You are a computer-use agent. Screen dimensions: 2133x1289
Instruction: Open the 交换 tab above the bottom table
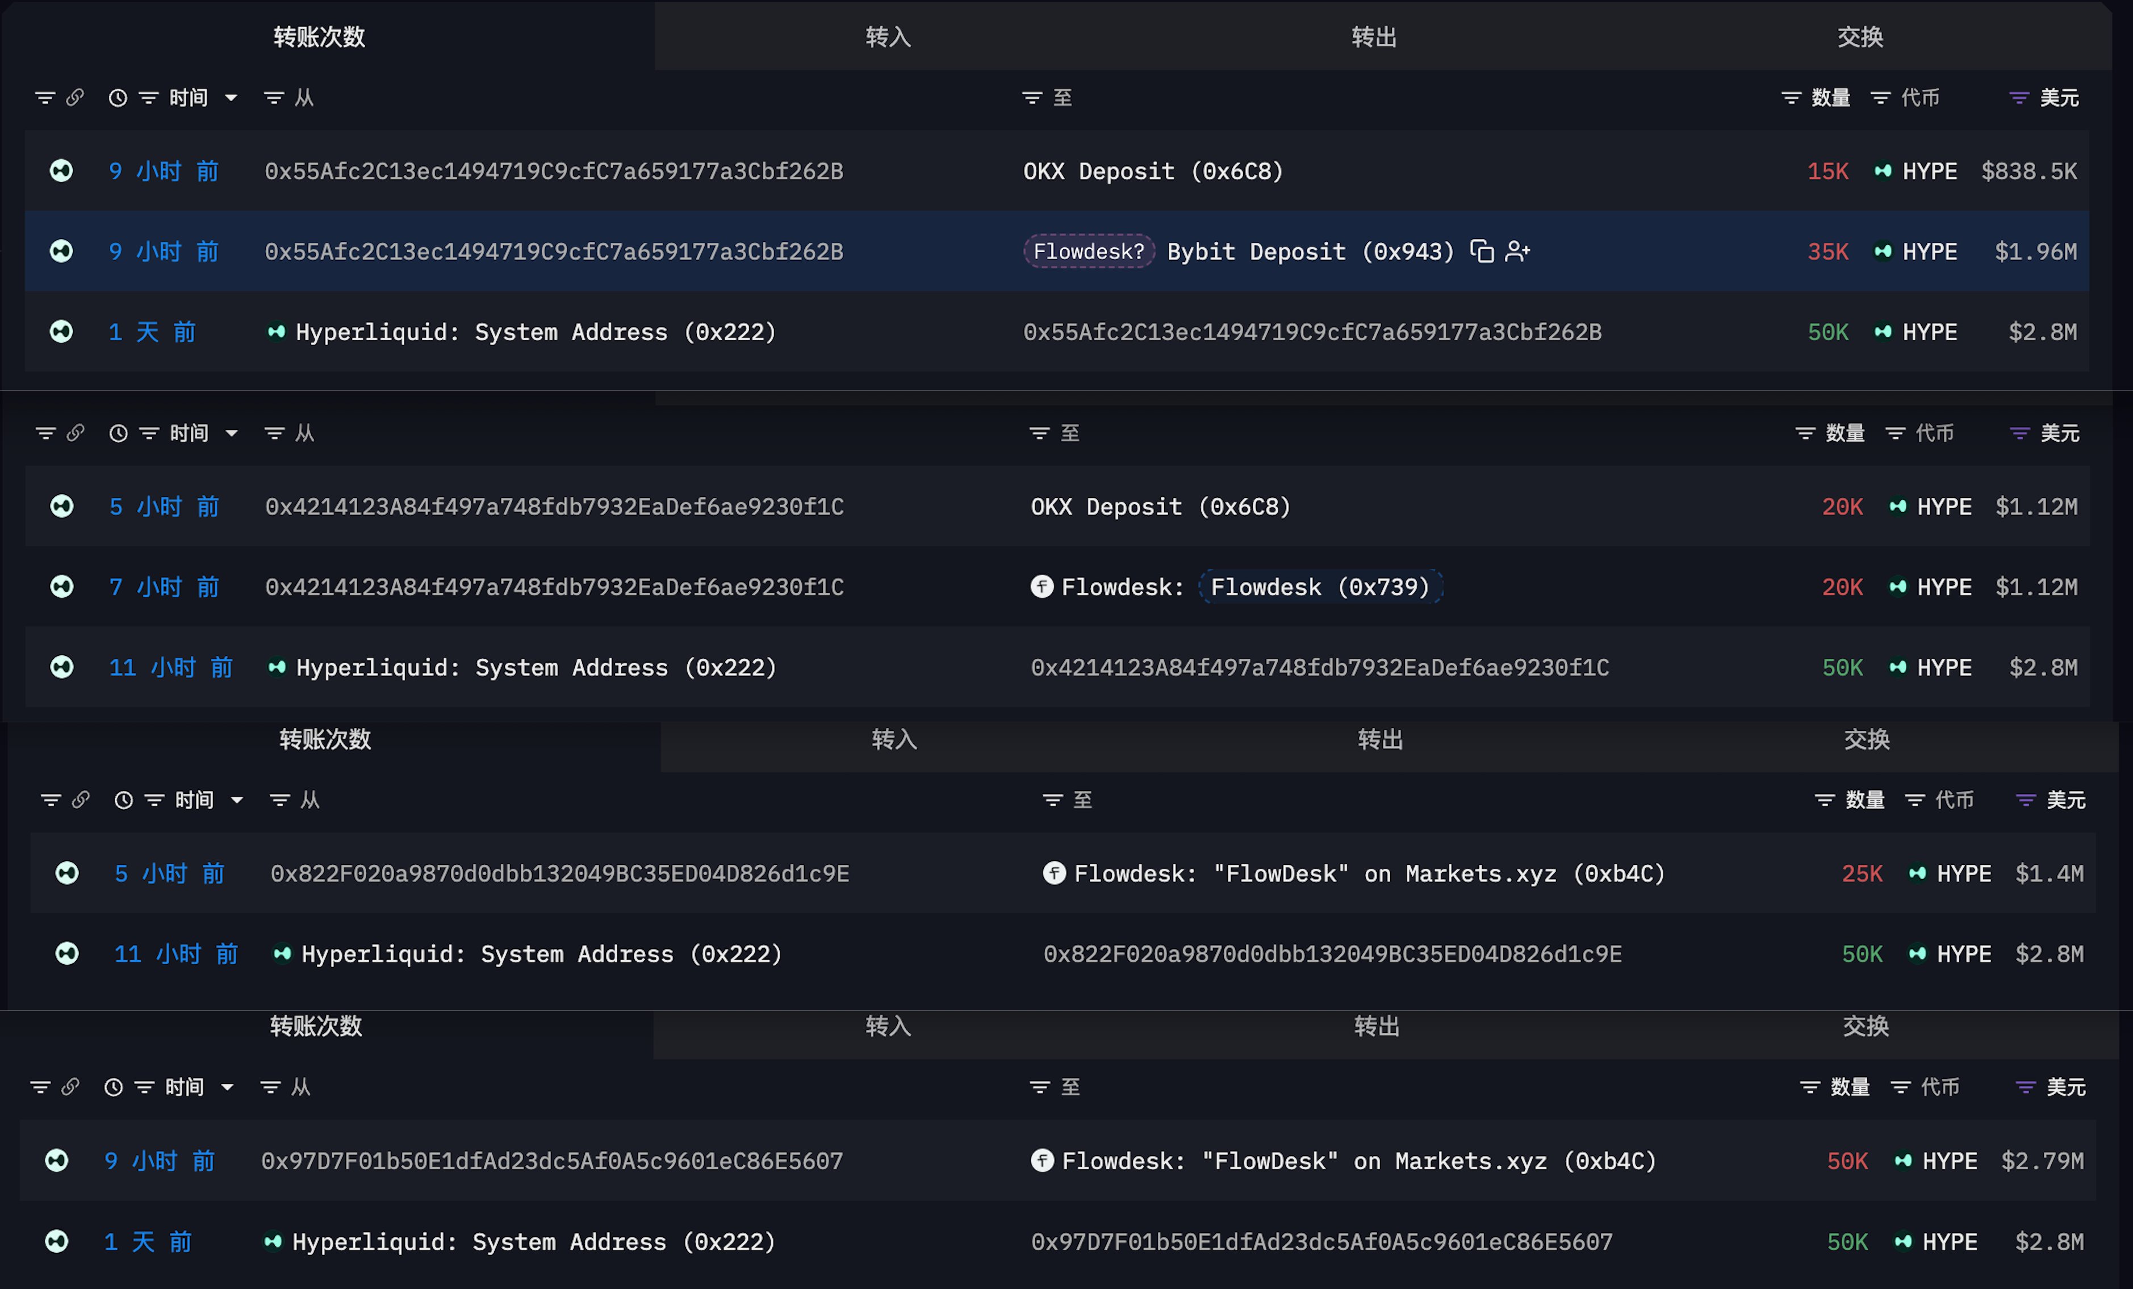[x=1866, y=1026]
